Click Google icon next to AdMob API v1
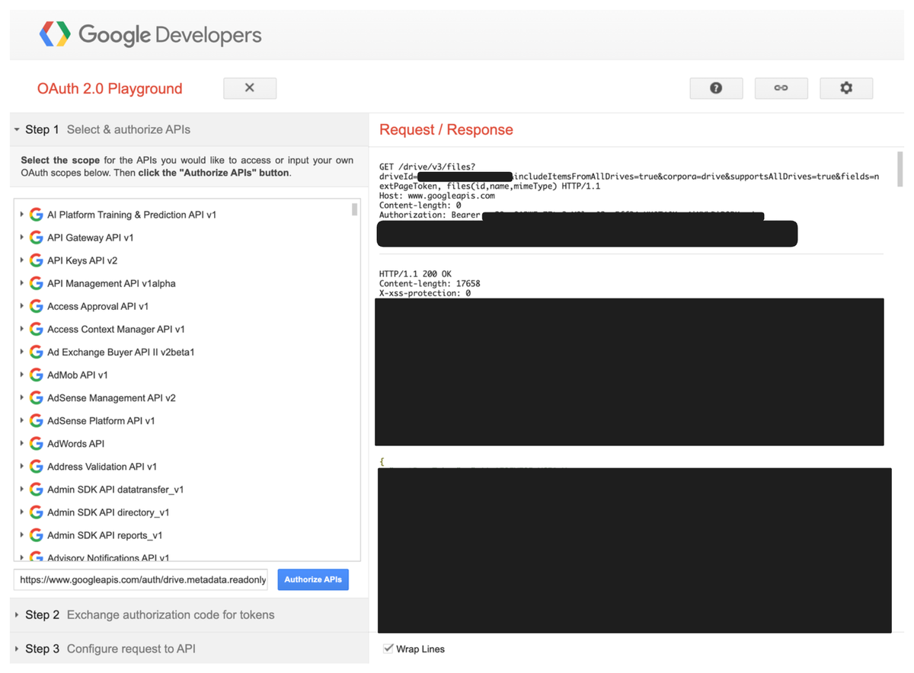The height and width of the screenshot is (673, 914). click(x=36, y=375)
